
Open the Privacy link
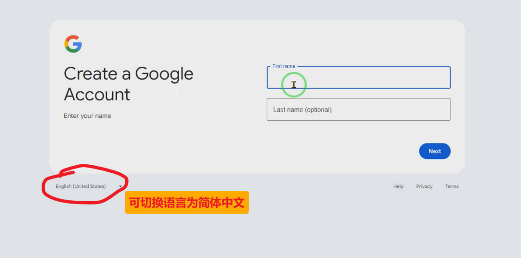click(x=424, y=187)
